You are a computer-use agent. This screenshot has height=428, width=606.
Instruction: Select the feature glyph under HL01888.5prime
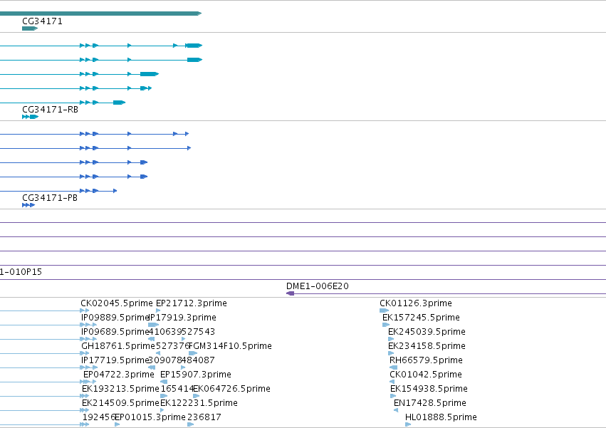coord(408,424)
